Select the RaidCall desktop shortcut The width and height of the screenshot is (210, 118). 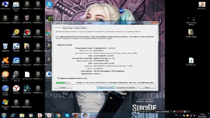(16, 47)
